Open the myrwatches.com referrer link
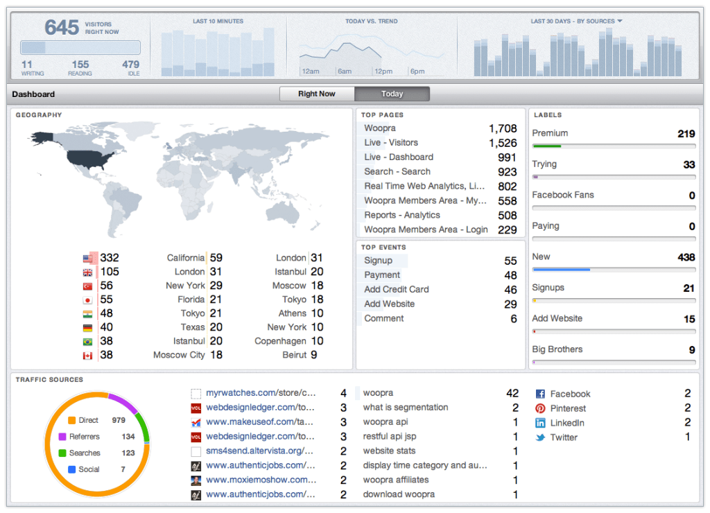710x513 pixels. coord(261,393)
